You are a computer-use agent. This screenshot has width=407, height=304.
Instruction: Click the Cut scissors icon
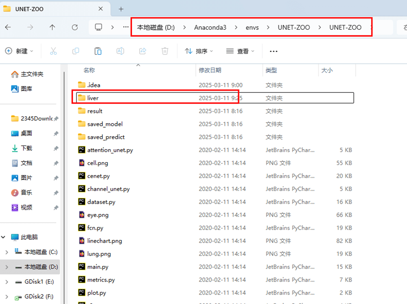[53, 51]
